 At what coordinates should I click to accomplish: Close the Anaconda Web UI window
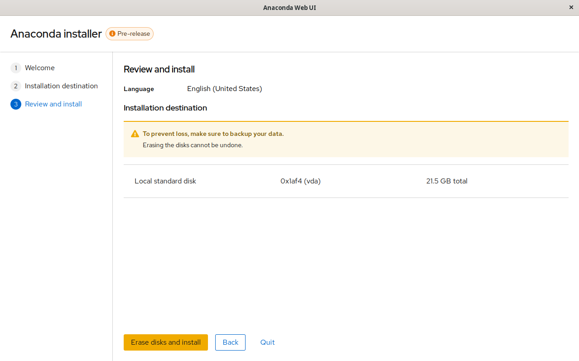(x=571, y=7)
